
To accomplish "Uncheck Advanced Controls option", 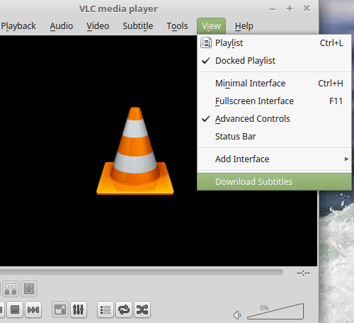I will (274, 119).
